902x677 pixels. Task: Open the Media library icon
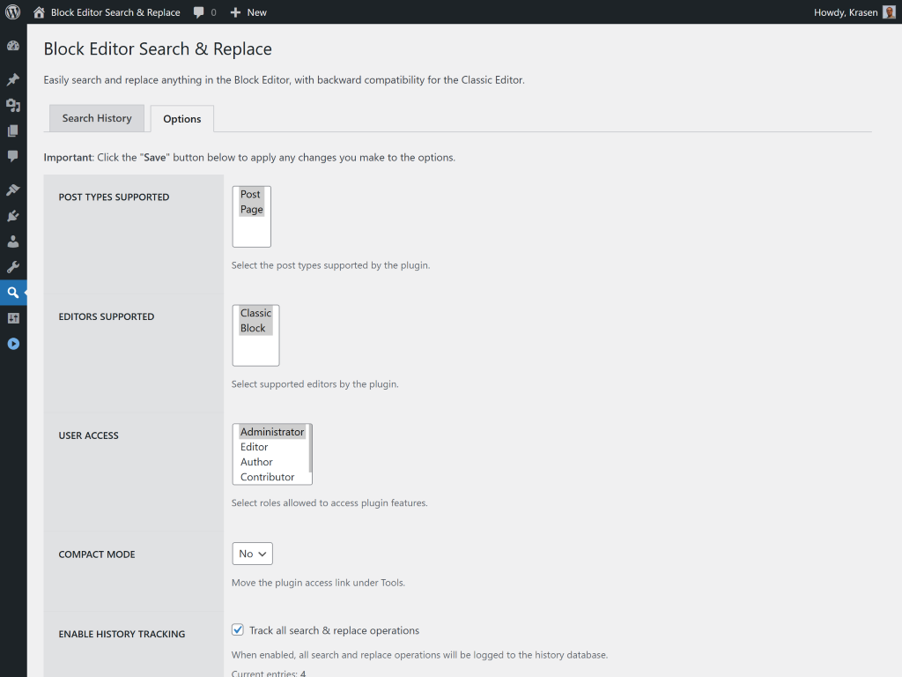tap(13, 106)
